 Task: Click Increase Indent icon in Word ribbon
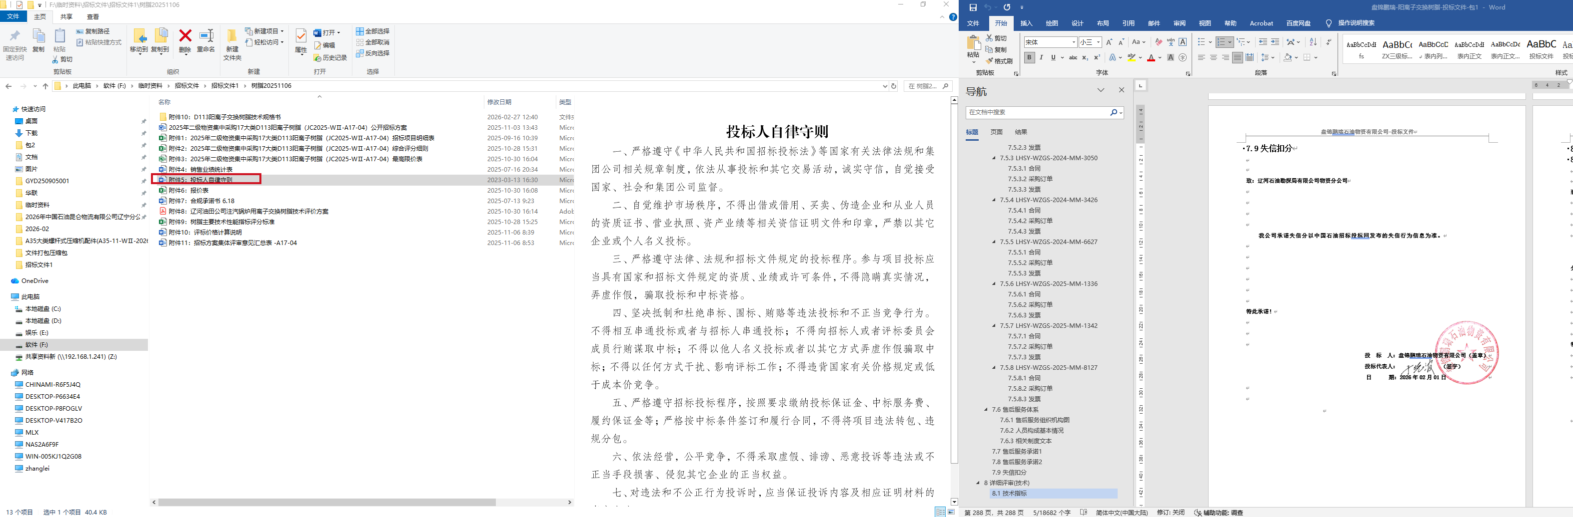point(1275,42)
